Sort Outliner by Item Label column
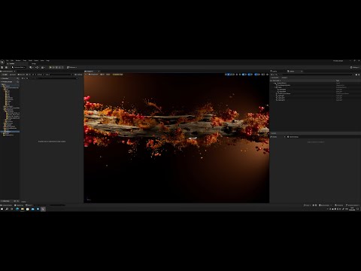This screenshot has width=361, height=271. tap(278, 81)
